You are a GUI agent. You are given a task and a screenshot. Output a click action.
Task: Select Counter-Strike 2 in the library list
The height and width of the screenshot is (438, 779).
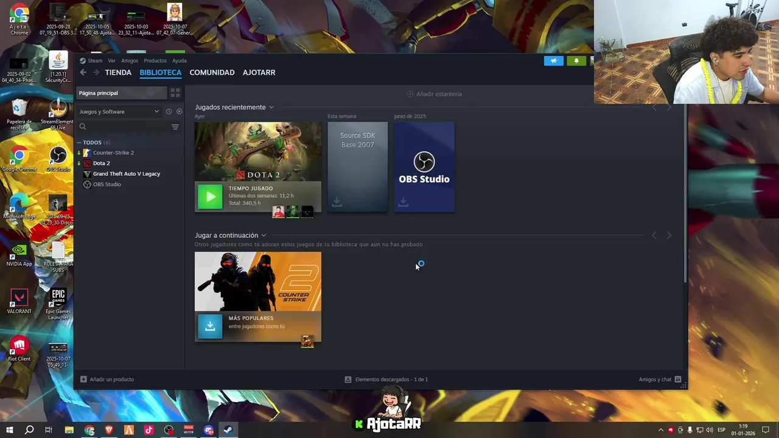[x=113, y=153]
